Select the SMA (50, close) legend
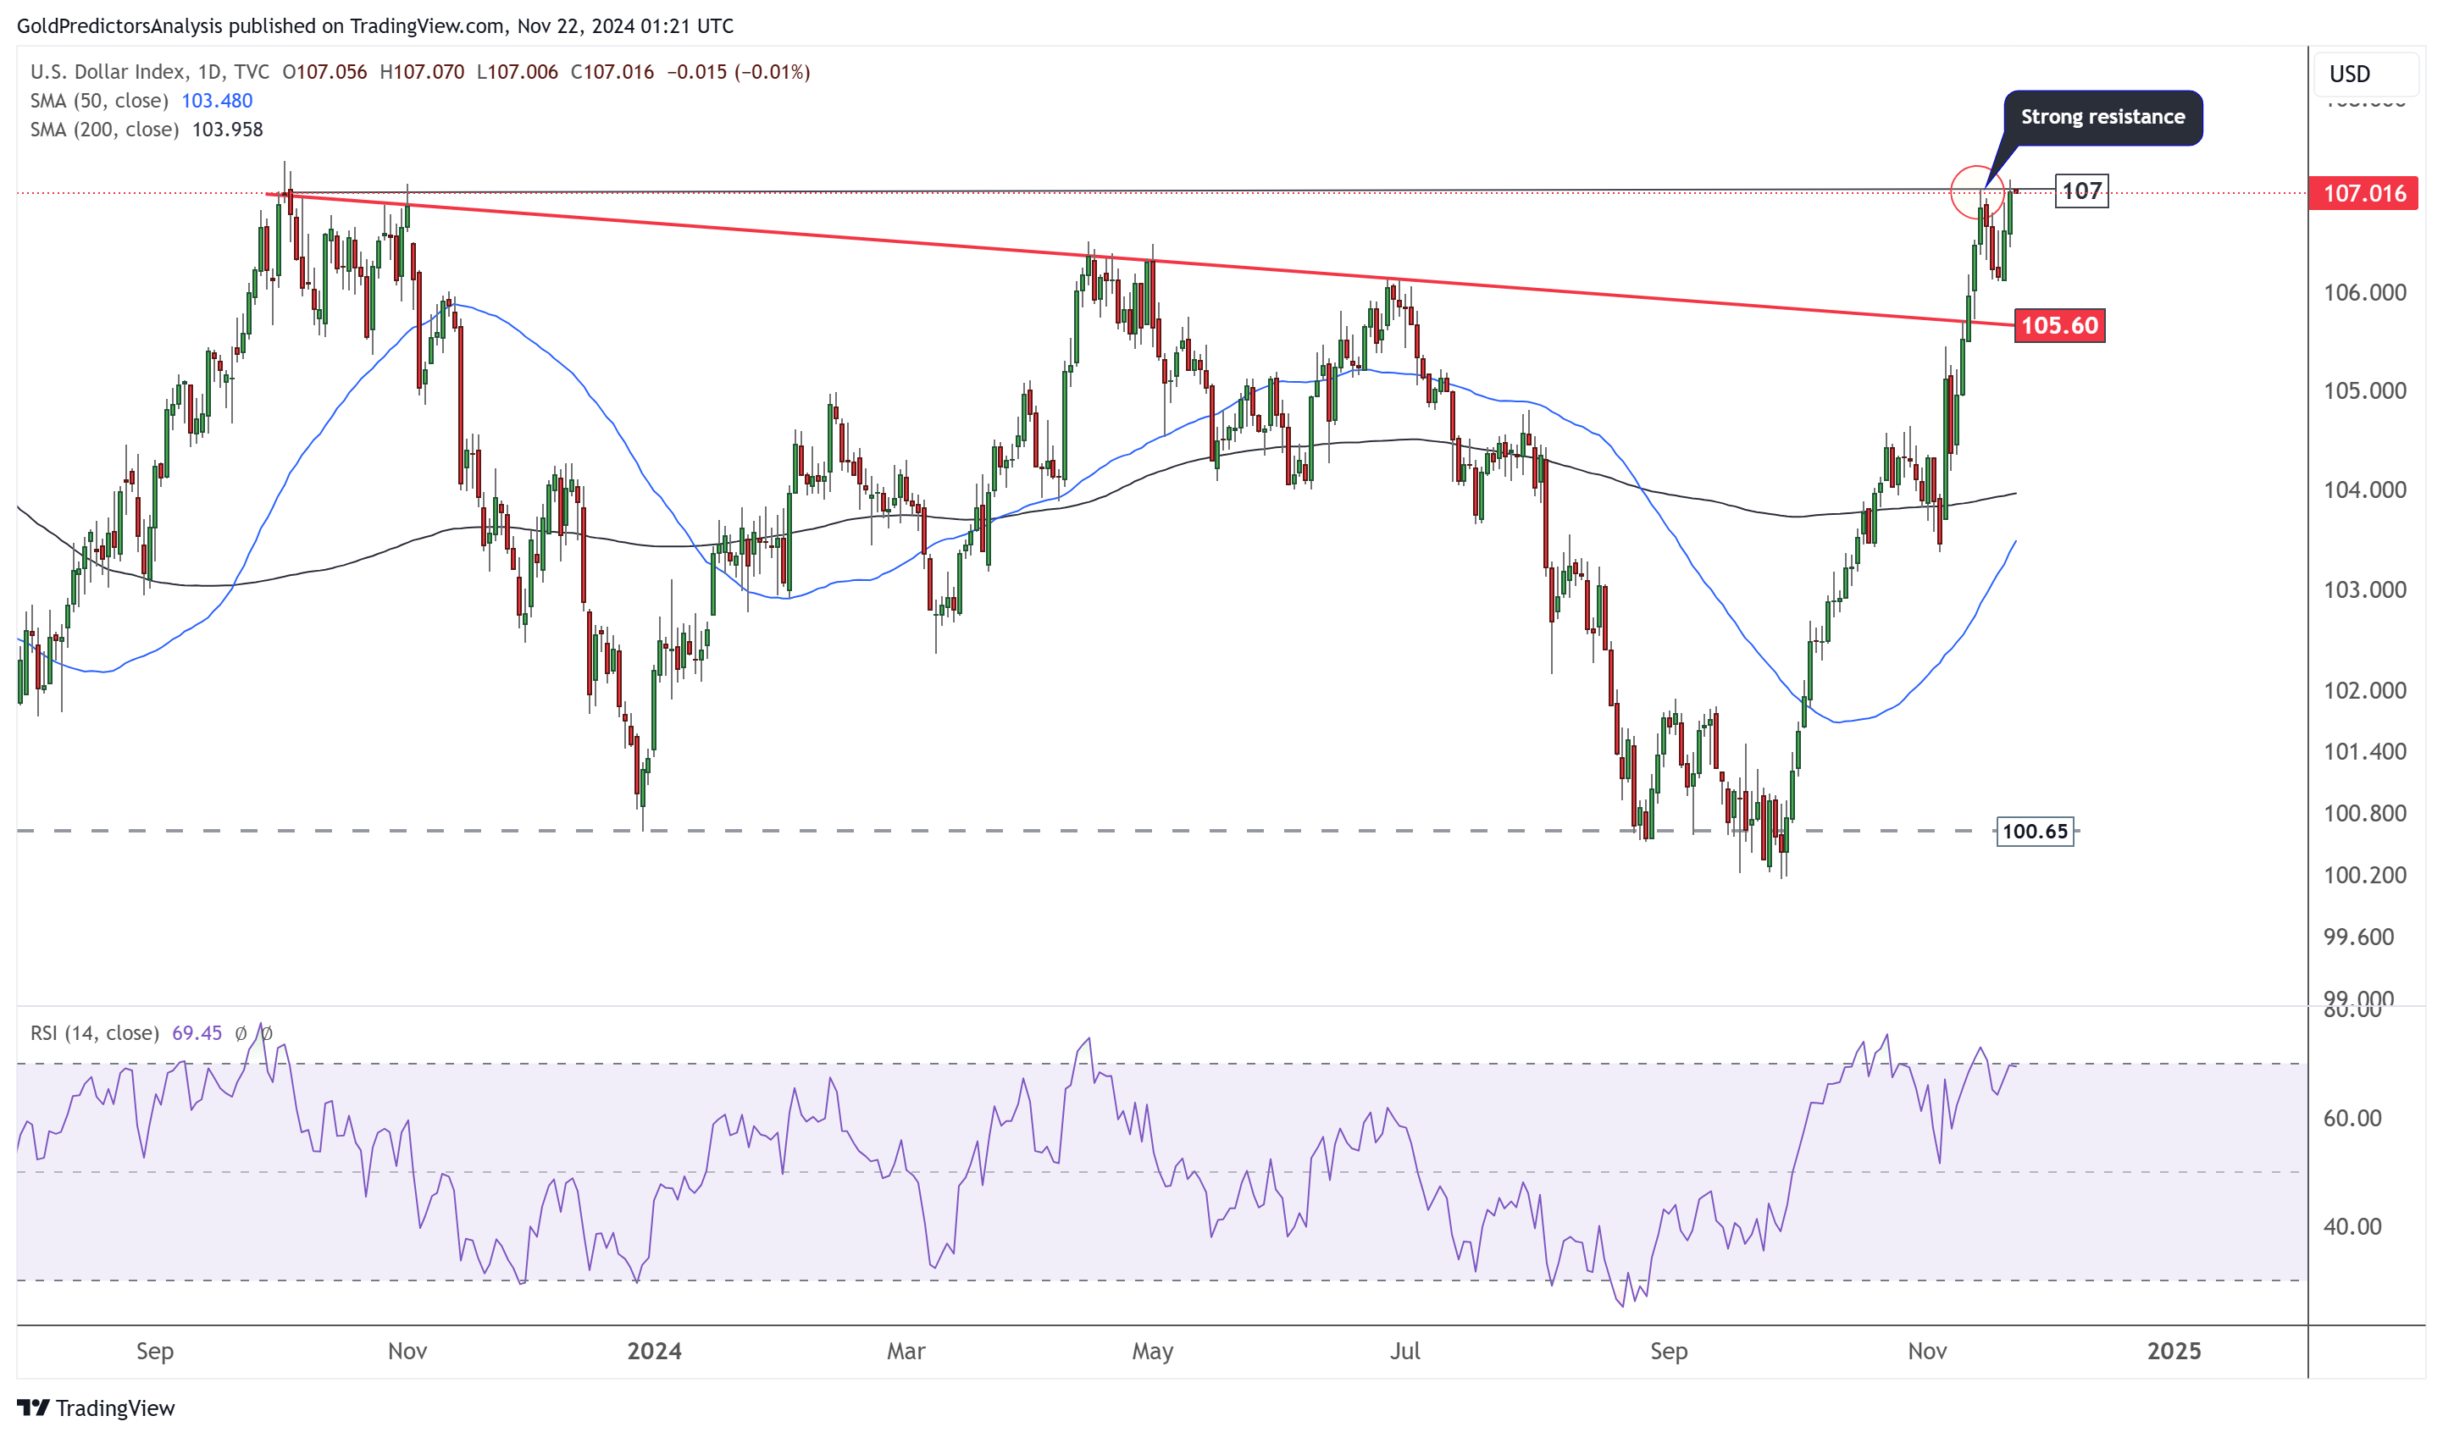 click(98, 101)
